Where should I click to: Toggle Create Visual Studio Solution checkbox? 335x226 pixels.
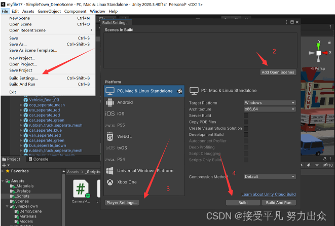pos(246,128)
